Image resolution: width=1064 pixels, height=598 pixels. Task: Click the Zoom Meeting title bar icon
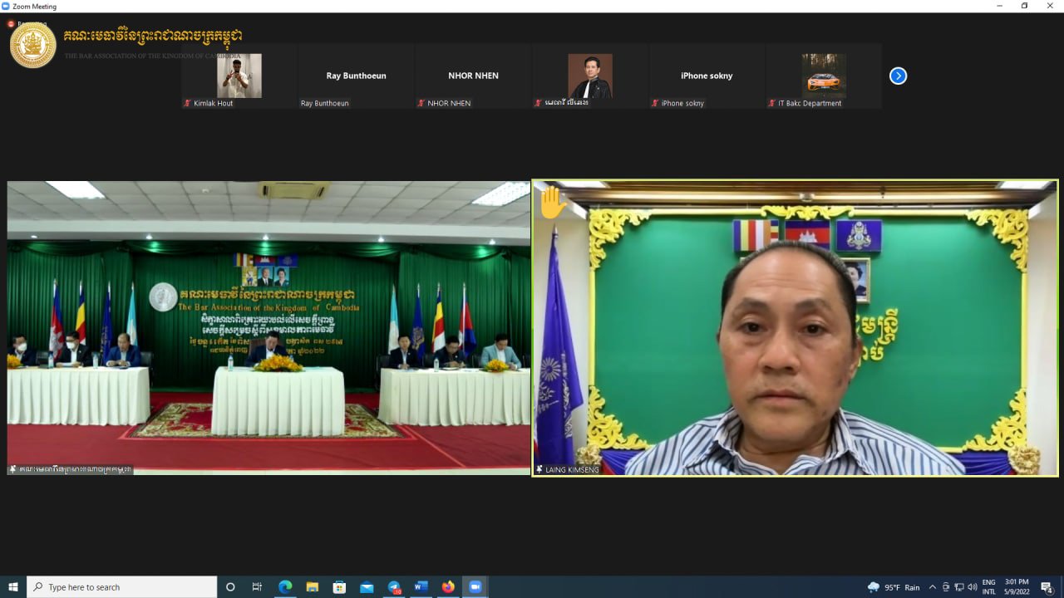pyautogui.click(x=6, y=6)
